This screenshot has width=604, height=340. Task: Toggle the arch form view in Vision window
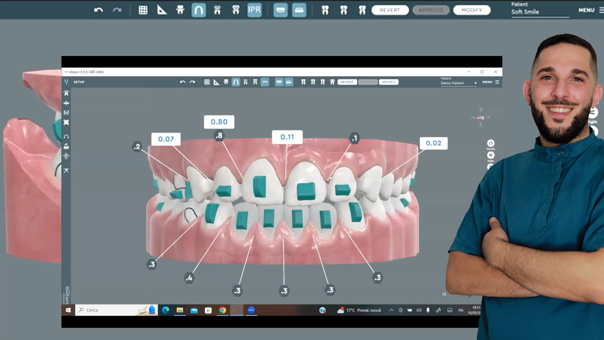236,82
